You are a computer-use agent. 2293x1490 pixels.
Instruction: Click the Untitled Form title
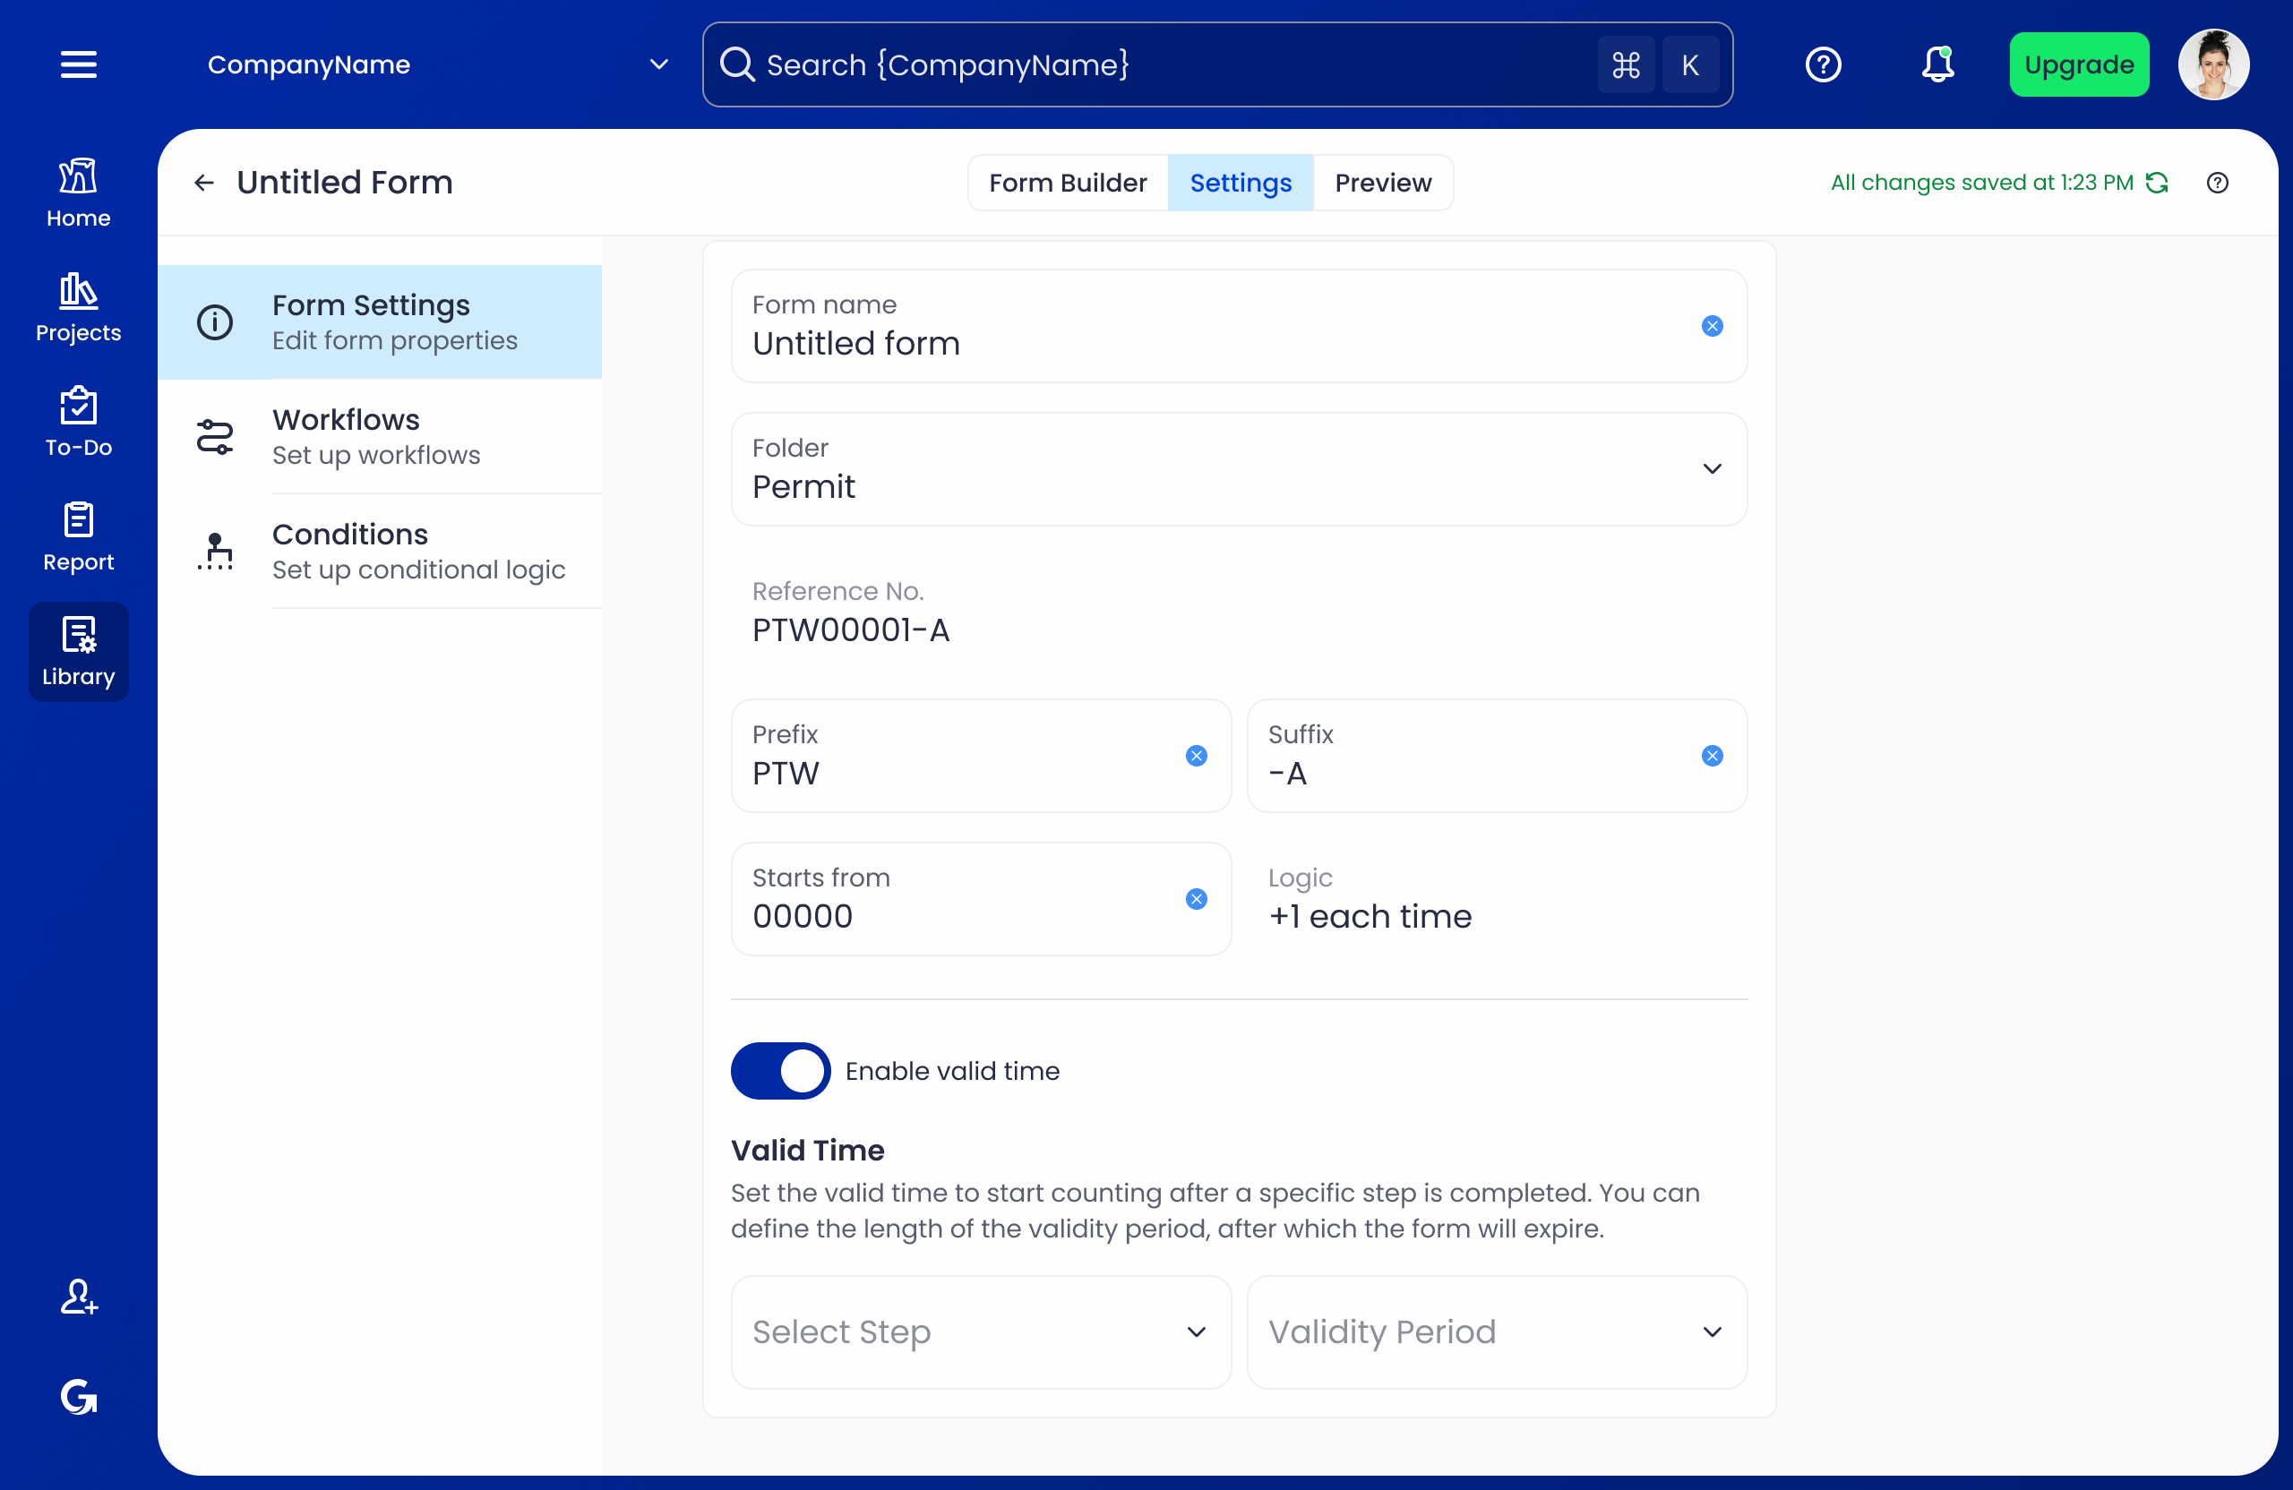point(344,182)
